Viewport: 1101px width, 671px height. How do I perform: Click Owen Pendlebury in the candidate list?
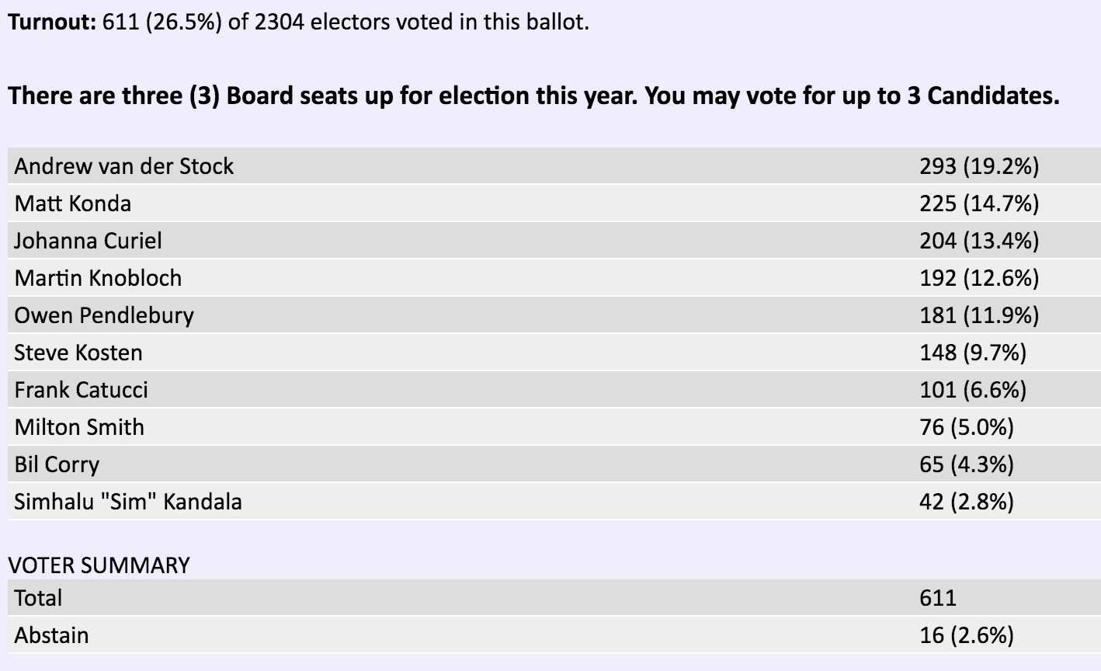point(104,315)
